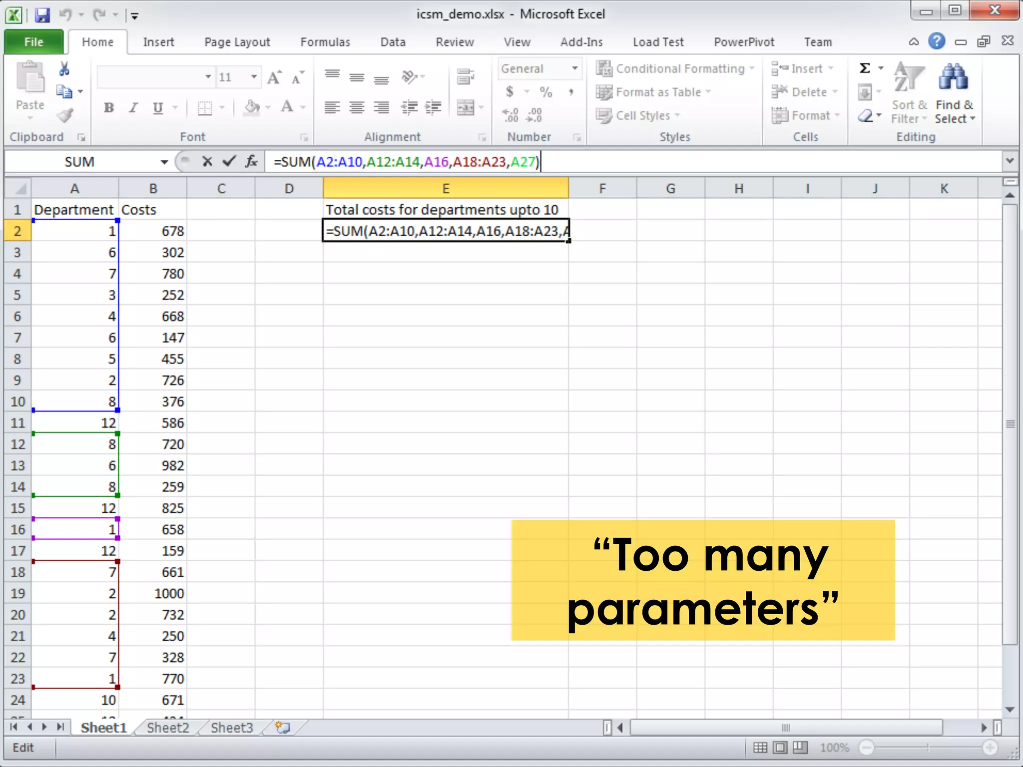Open the font size dropdown
The height and width of the screenshot is (767, 1023).
point(254,77)
